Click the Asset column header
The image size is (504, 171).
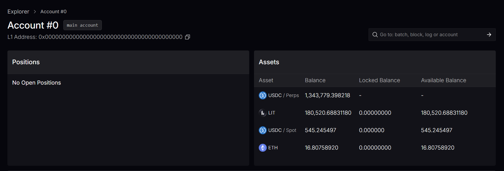266,80
